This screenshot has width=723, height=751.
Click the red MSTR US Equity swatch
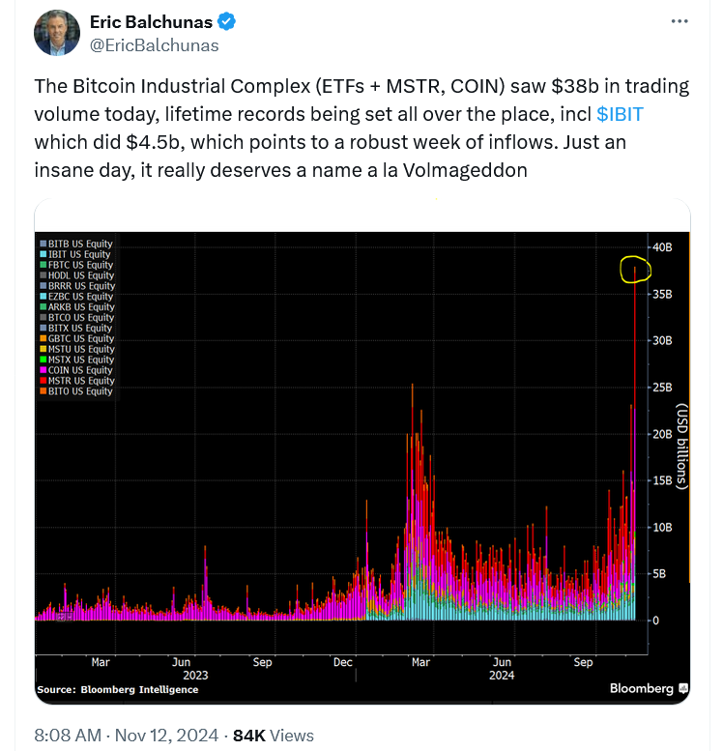tap(41, 381)
